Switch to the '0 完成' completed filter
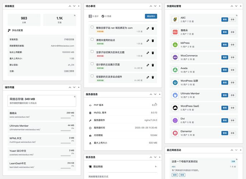 pyautogui.click(x=107, y=16)
